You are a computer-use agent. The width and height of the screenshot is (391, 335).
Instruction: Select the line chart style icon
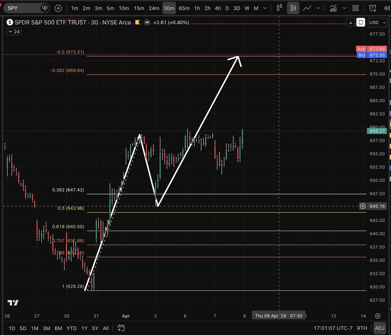tap(307, 8)
